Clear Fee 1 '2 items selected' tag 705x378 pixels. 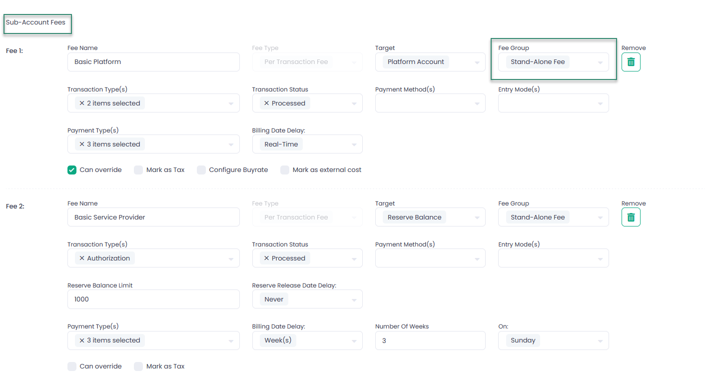coord(82,103)
